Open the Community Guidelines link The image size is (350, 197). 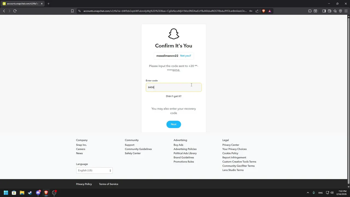click(138, 149)
